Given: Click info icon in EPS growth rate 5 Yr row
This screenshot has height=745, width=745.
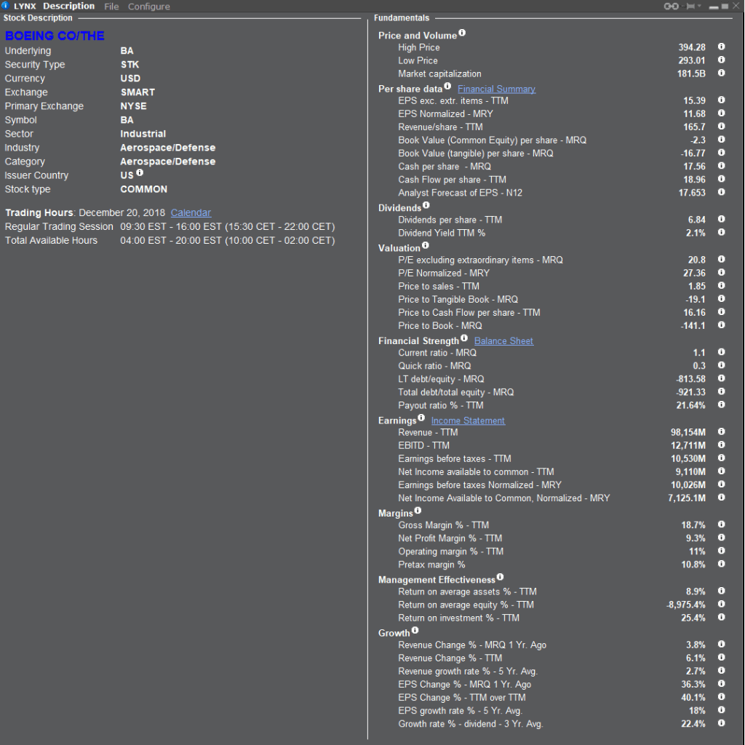Looking at the screenshot, I should click(x=721, y=710).
